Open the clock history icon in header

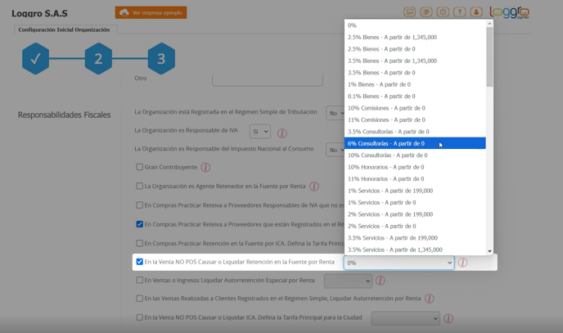(443, 12)
